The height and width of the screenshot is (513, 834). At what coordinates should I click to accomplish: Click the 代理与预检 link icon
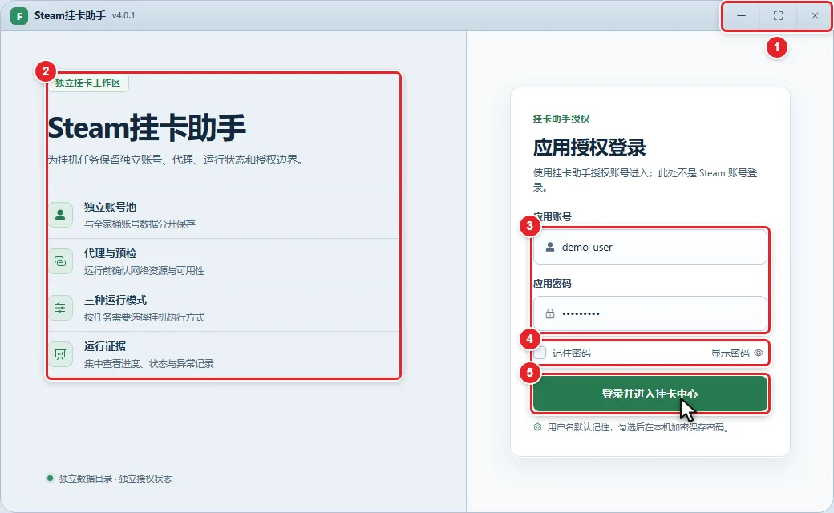60,261
